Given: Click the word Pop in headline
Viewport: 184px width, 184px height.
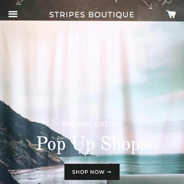Looking at the screenshot, I should tap(51, 144).
